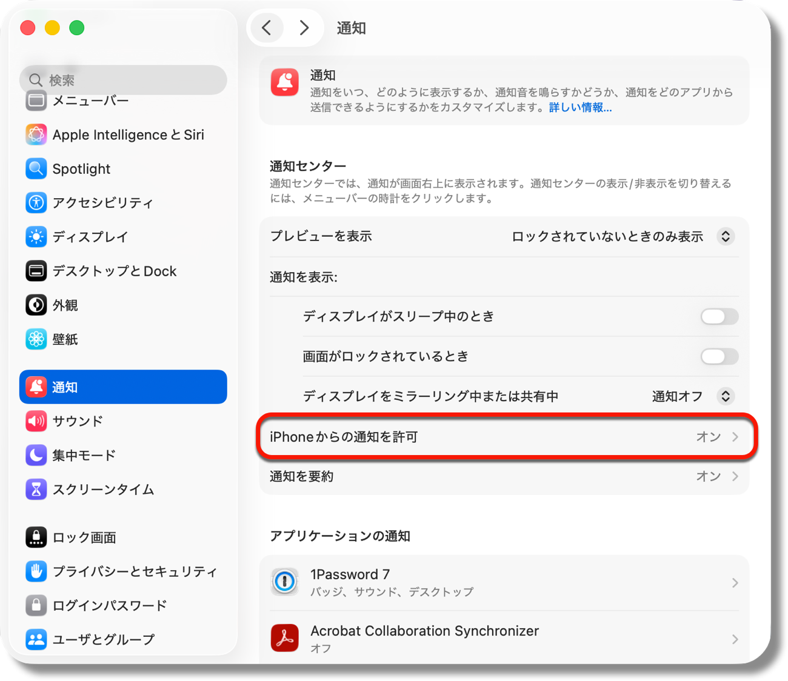Open iPhoneからの通知を許可 settings row
The width and height of the screenshot is (788, 681).
point(504,437)
